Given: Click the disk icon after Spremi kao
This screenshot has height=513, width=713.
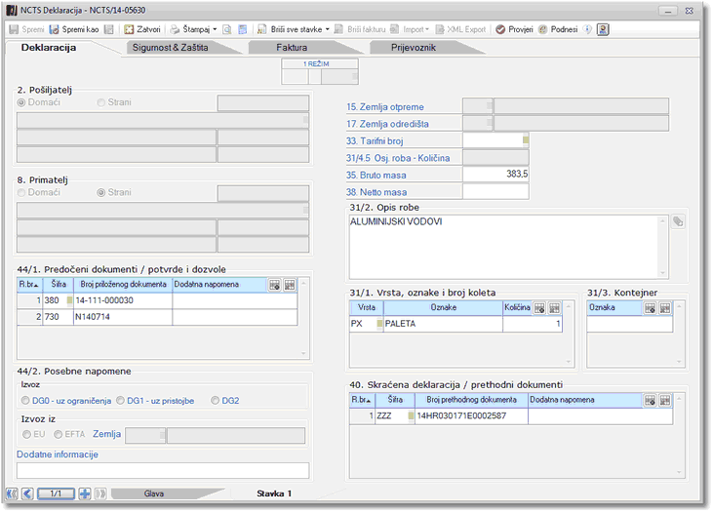Looking at the screenshot, I should 108,29.
